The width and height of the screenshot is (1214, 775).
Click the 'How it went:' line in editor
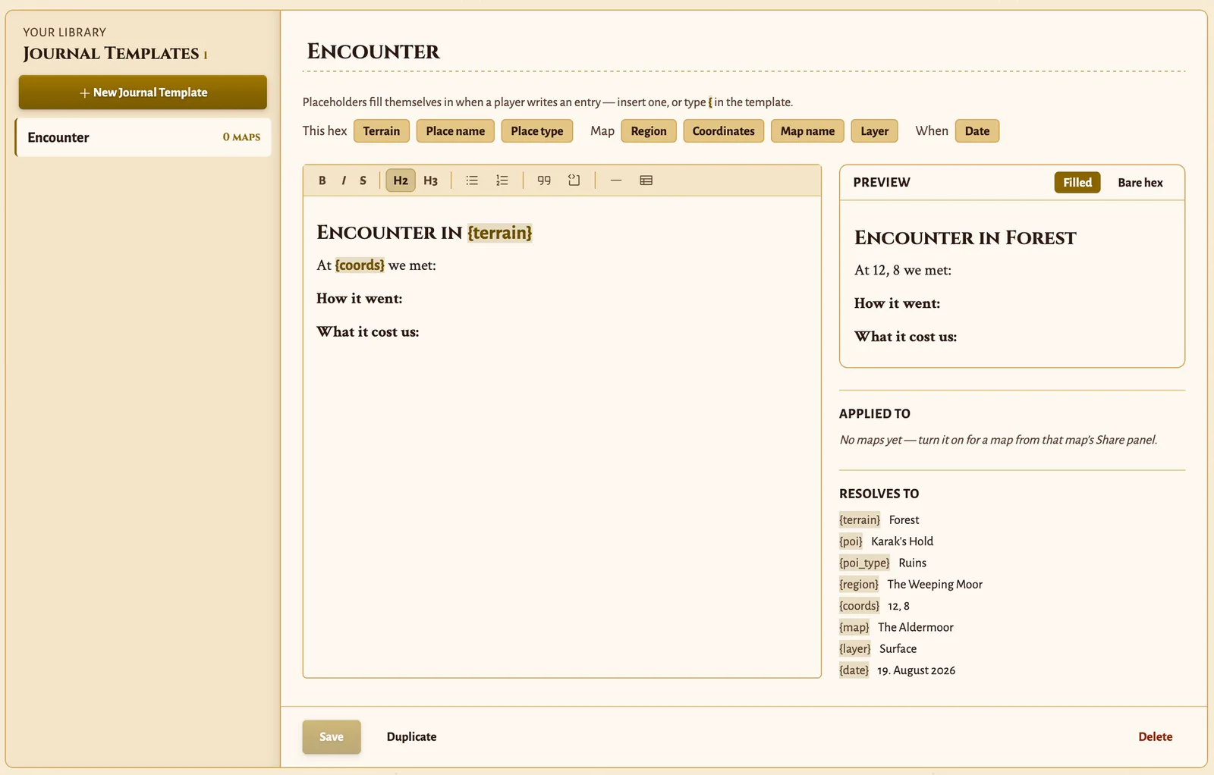point(360,299)
